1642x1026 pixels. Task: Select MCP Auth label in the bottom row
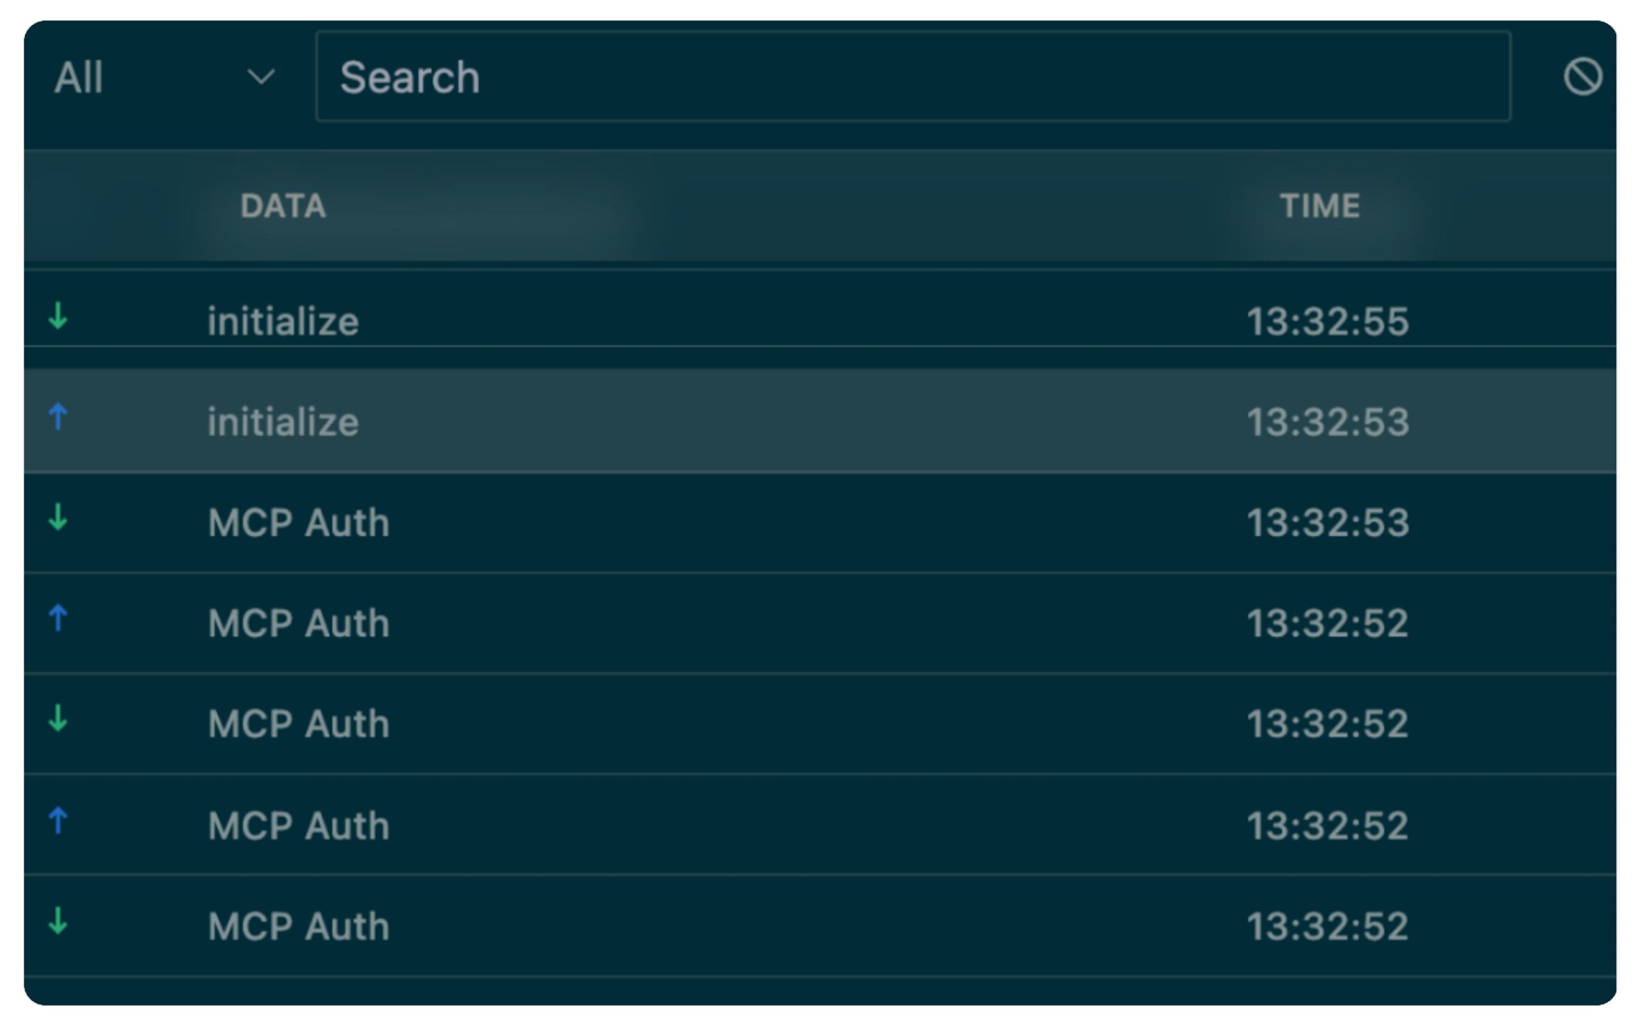tap(298, 926)
